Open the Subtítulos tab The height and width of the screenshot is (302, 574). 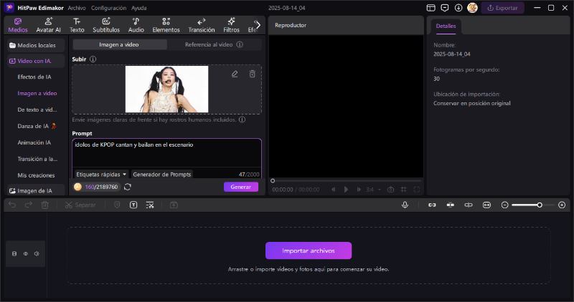tap(106, 25)
